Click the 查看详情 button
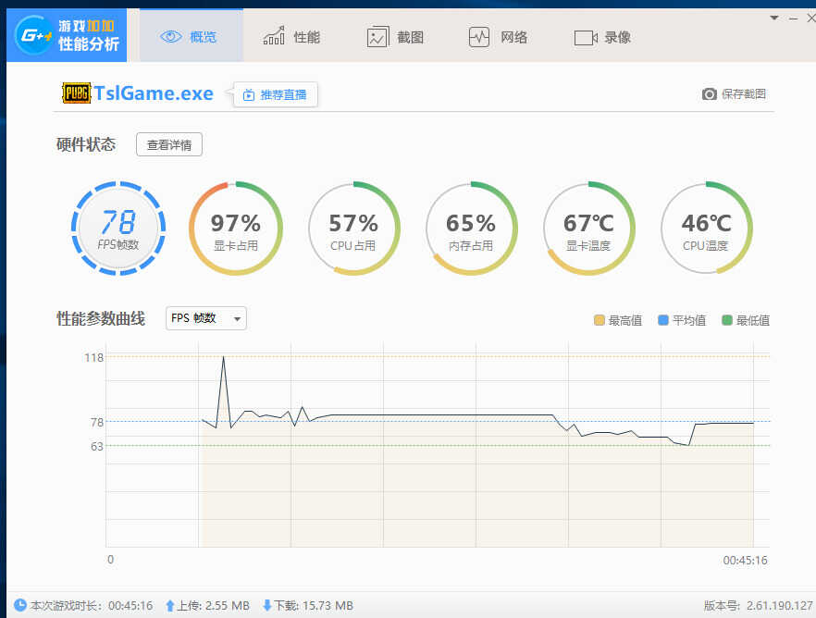 (169, 144)
